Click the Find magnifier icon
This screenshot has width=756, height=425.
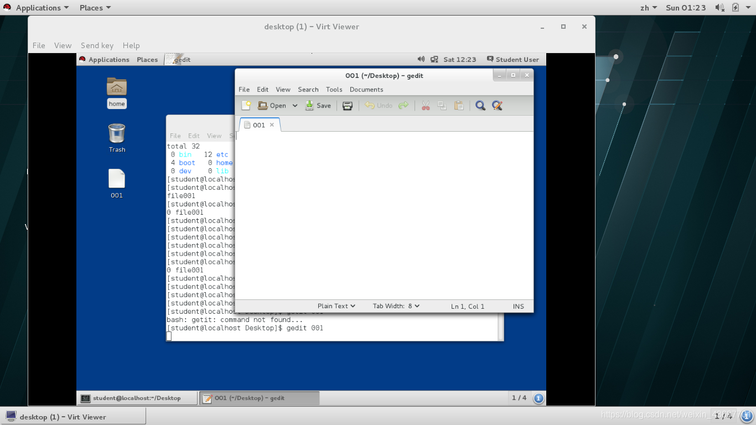pos(480,105)
